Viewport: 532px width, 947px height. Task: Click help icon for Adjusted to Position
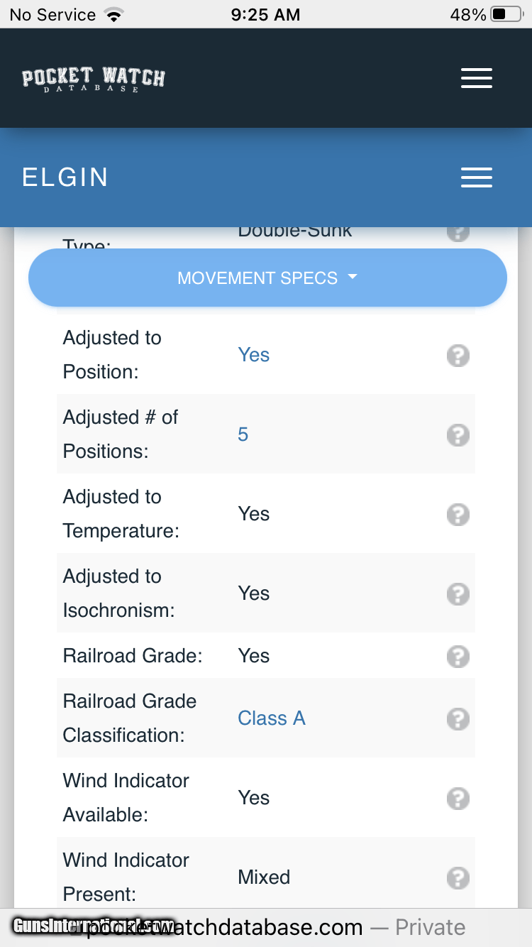pyautogui.click(x=458, y=355)
